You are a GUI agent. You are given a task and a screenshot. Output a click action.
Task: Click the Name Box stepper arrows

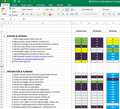tap(10, 19)
